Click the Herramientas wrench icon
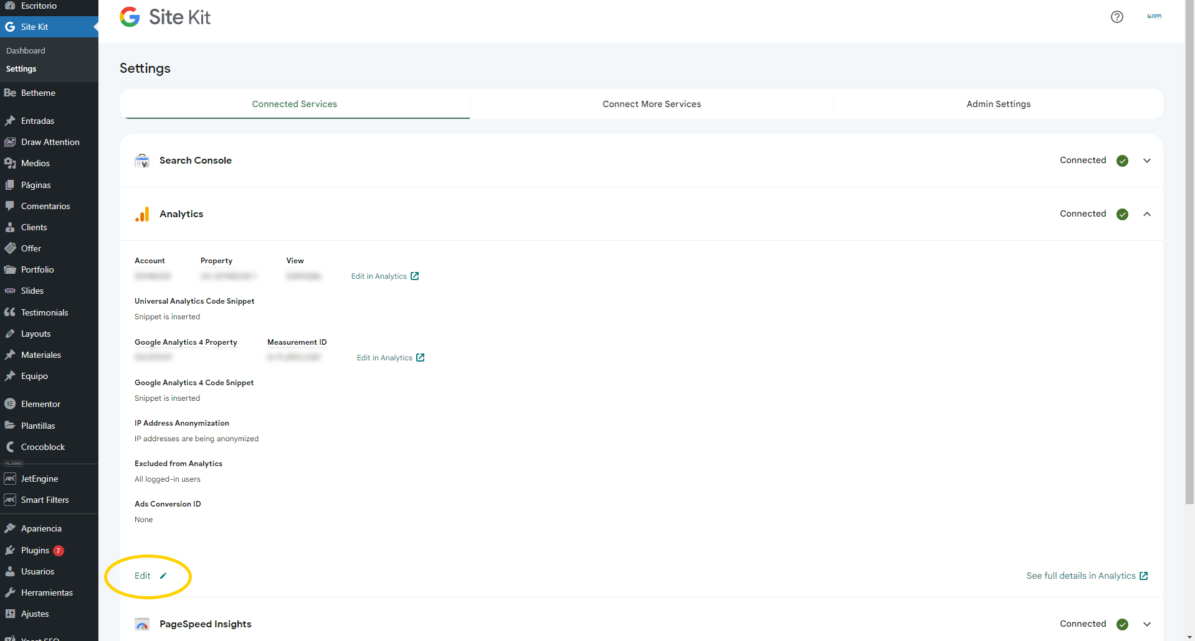This screenshot has height=641, width=1195. 10,592
